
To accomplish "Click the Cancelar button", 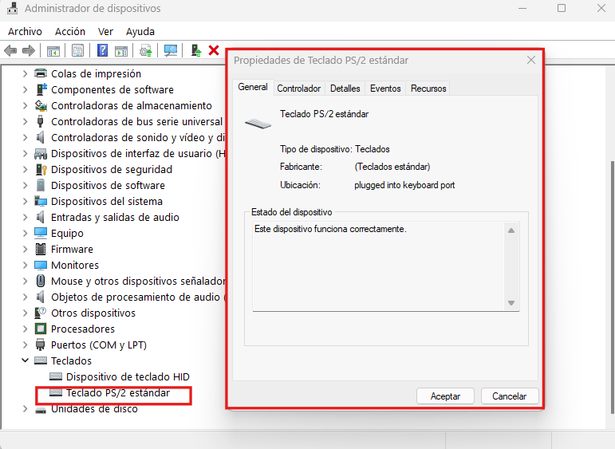I will tap(510, 396).
